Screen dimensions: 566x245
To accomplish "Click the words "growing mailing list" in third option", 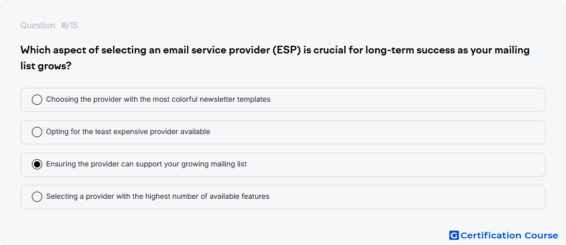I will (x=214, y=164).
